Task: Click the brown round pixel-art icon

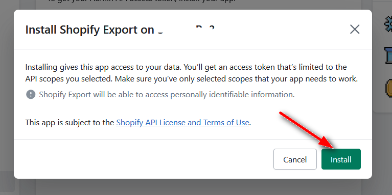Action: tap(388, 88)
